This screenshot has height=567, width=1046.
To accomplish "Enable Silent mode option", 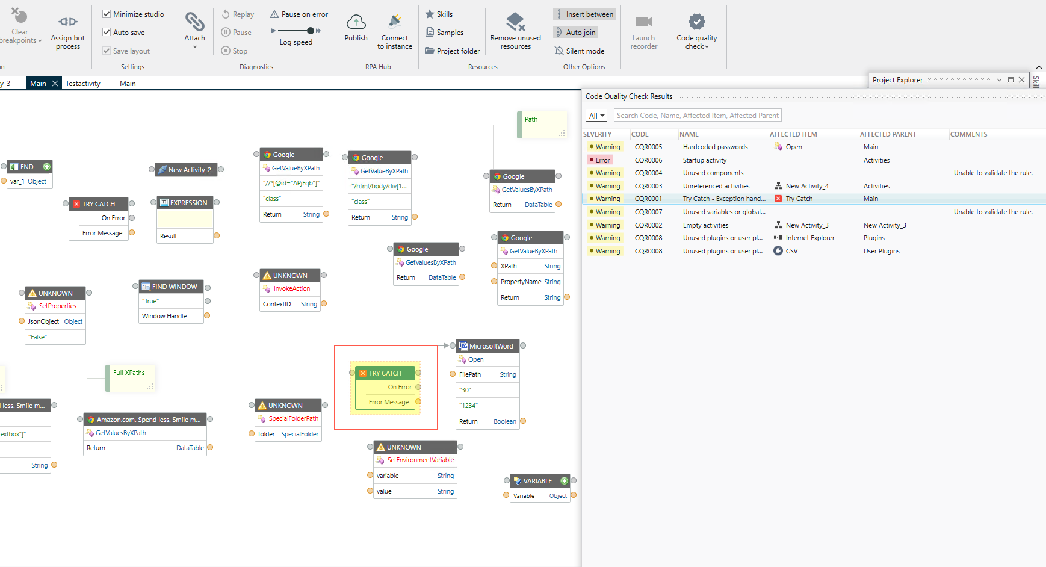I will (580, 51).
